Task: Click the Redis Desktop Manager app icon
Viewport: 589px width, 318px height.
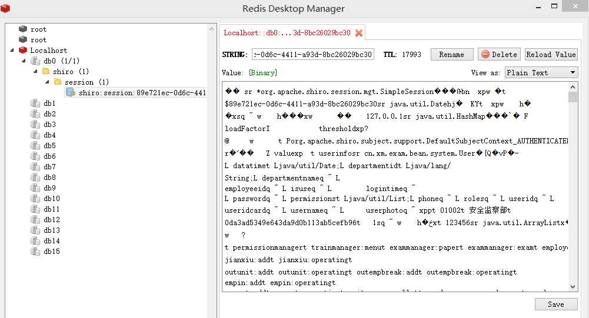Action: pyautogui.click(x=5, y=8)
